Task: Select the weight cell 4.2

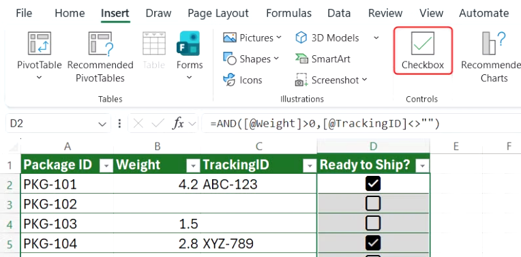Action: coord(158,183)
